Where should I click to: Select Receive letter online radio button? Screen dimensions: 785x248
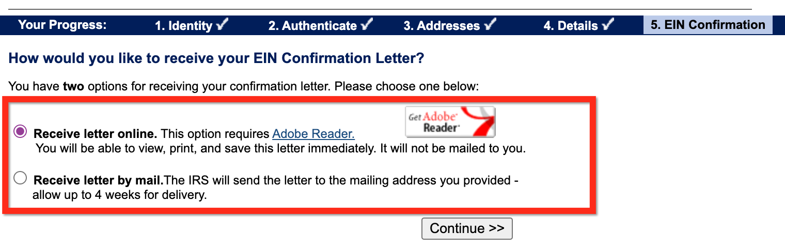coord(20,131)
